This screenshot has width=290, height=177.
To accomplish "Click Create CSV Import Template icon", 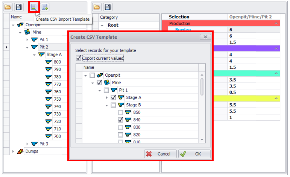I will coord(33,7).
